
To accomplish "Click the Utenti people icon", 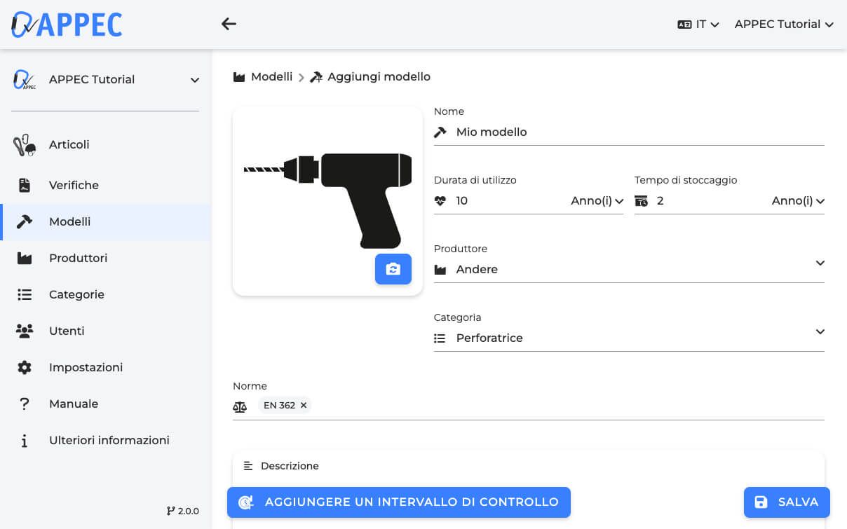I will [x=25, y=331].
